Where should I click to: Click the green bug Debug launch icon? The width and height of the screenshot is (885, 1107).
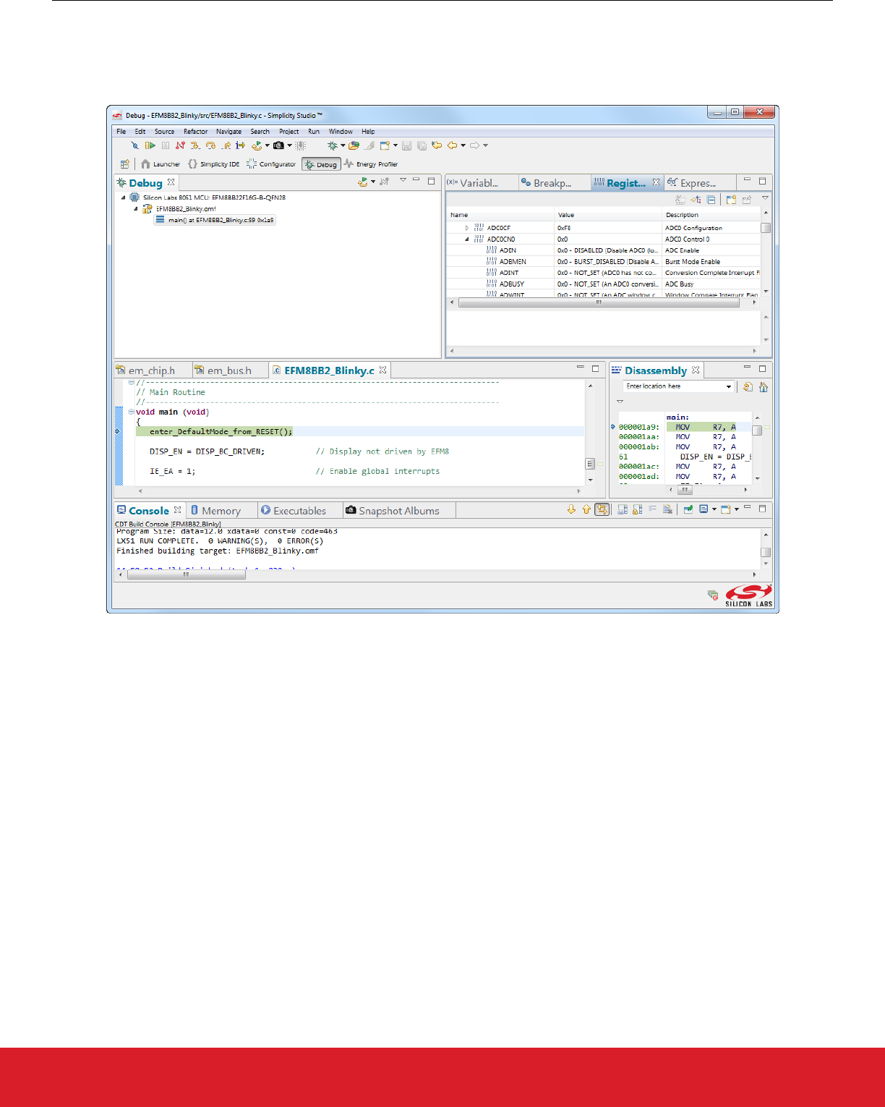333,145
